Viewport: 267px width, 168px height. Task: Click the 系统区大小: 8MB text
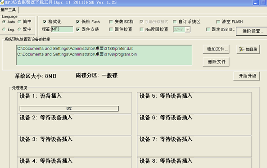[36, 76]
